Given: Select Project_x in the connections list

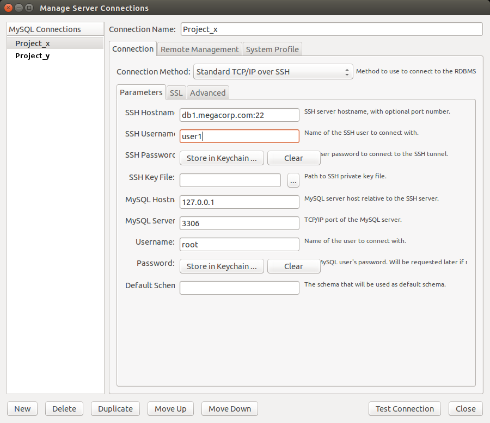Looking at the screenshot, I should [x=33, y=43].
